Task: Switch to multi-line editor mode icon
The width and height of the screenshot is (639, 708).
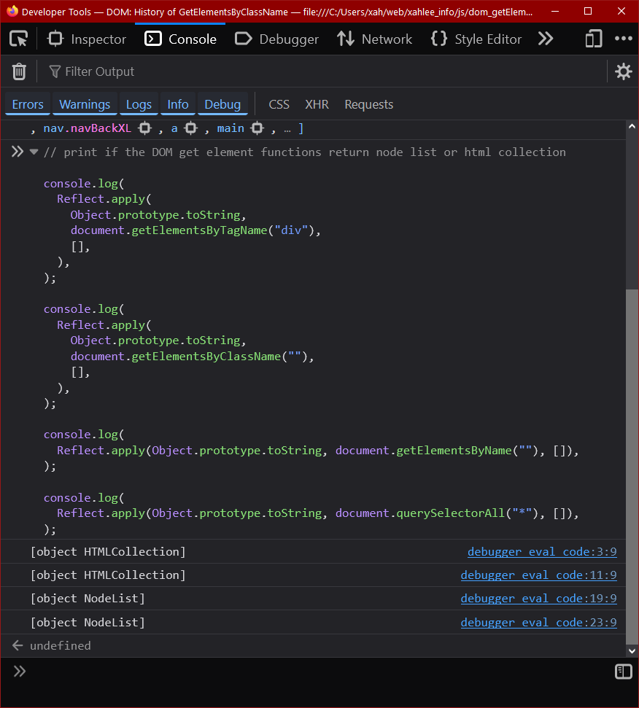Action: coord(623,672)
